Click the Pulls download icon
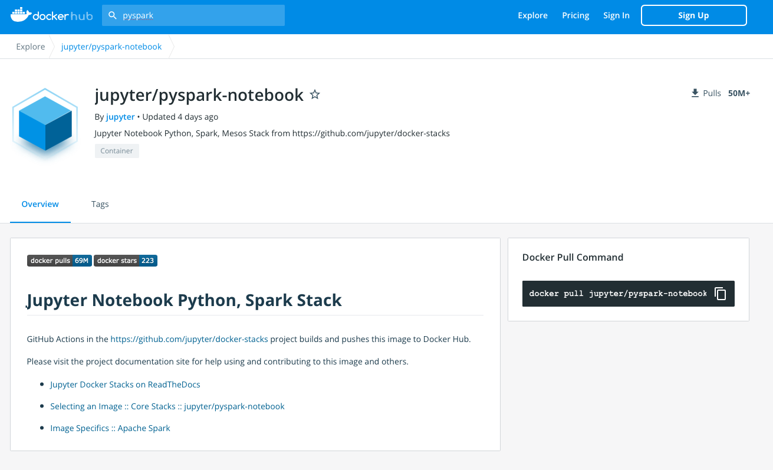Image resolution: width=773 pixels, height=470 pixels. [694, 93]
